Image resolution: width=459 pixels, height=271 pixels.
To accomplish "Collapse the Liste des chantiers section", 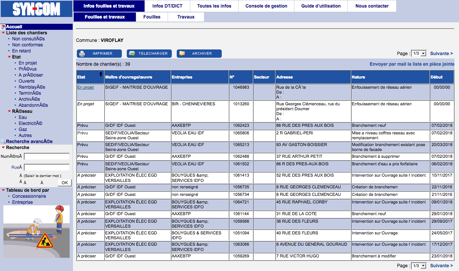I will [x=3, y=33].
